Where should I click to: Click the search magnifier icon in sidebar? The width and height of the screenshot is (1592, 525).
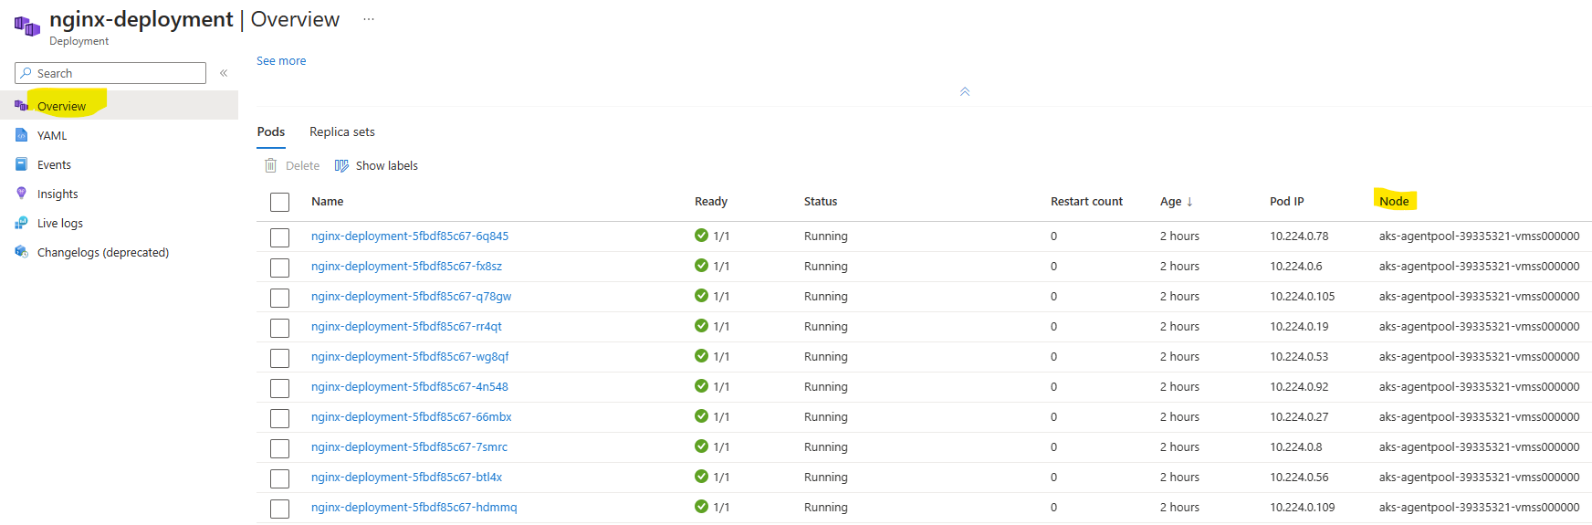point(26,73)
